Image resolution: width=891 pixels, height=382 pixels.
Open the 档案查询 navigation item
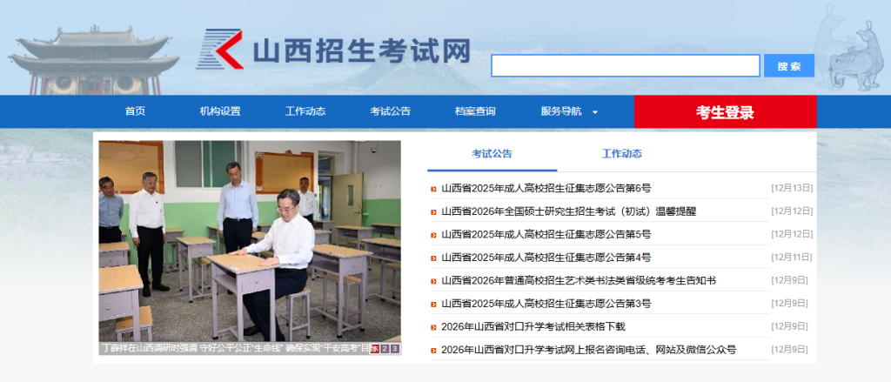475,111
